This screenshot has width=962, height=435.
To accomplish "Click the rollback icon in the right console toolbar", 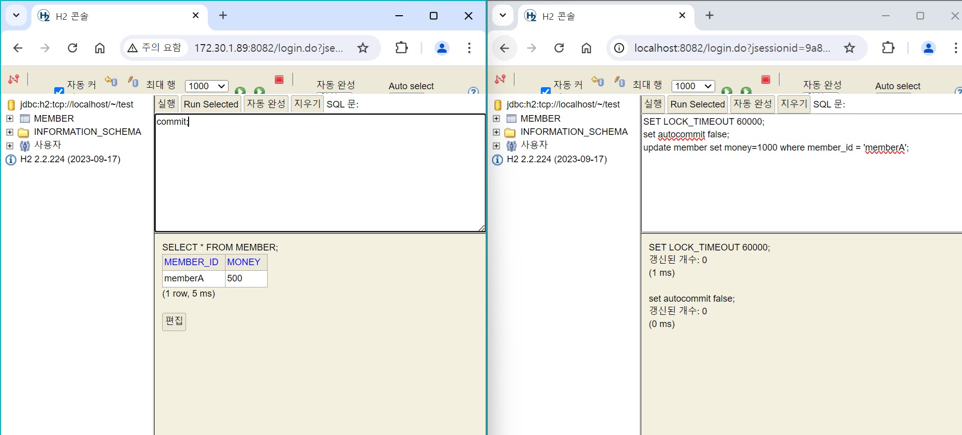I will (x=598, y=81).
